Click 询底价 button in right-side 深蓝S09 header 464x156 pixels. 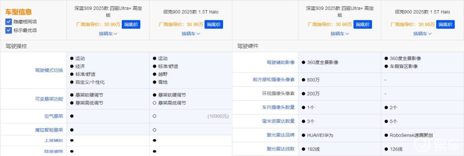coord(362,24)
